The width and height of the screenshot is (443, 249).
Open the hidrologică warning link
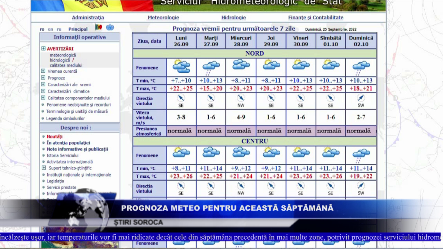(60, 60)
